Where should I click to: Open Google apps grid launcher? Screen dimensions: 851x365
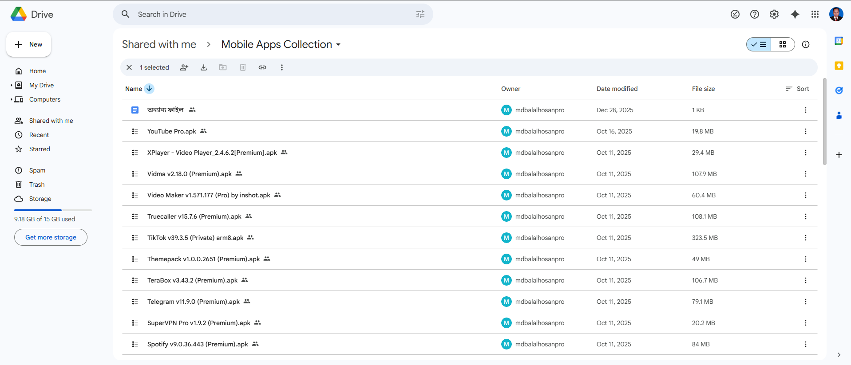pyautogui.click(x=815, y=14)
